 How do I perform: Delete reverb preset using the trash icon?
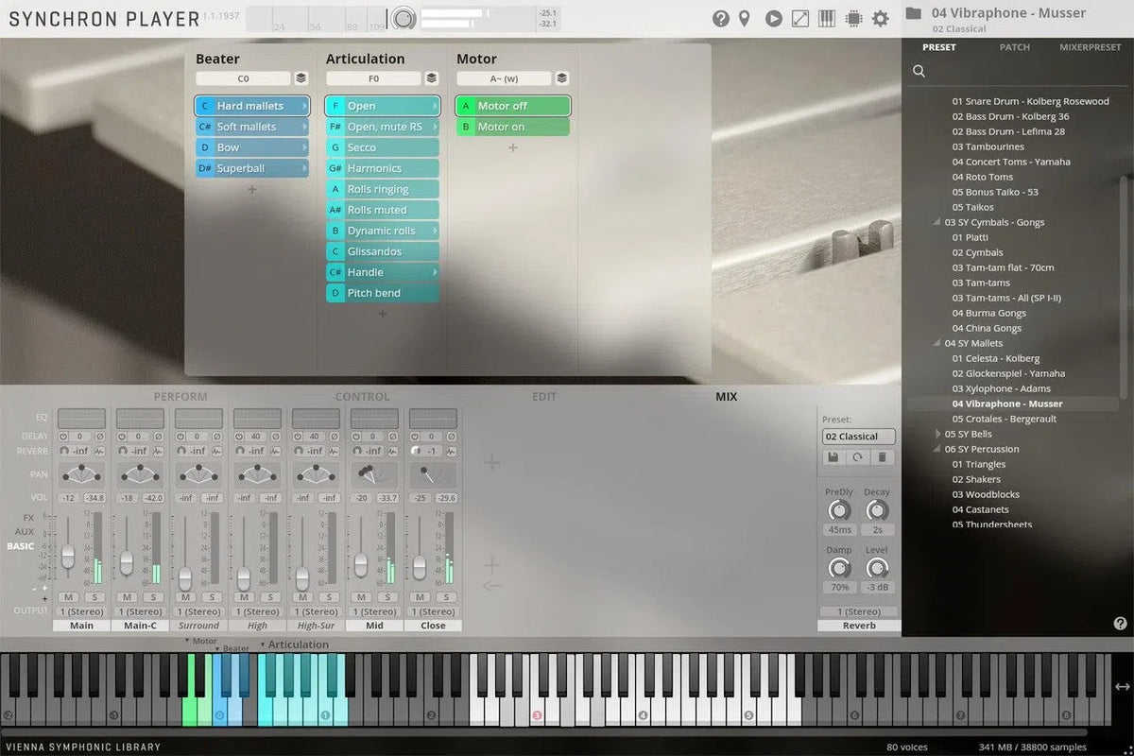point(881,457)
